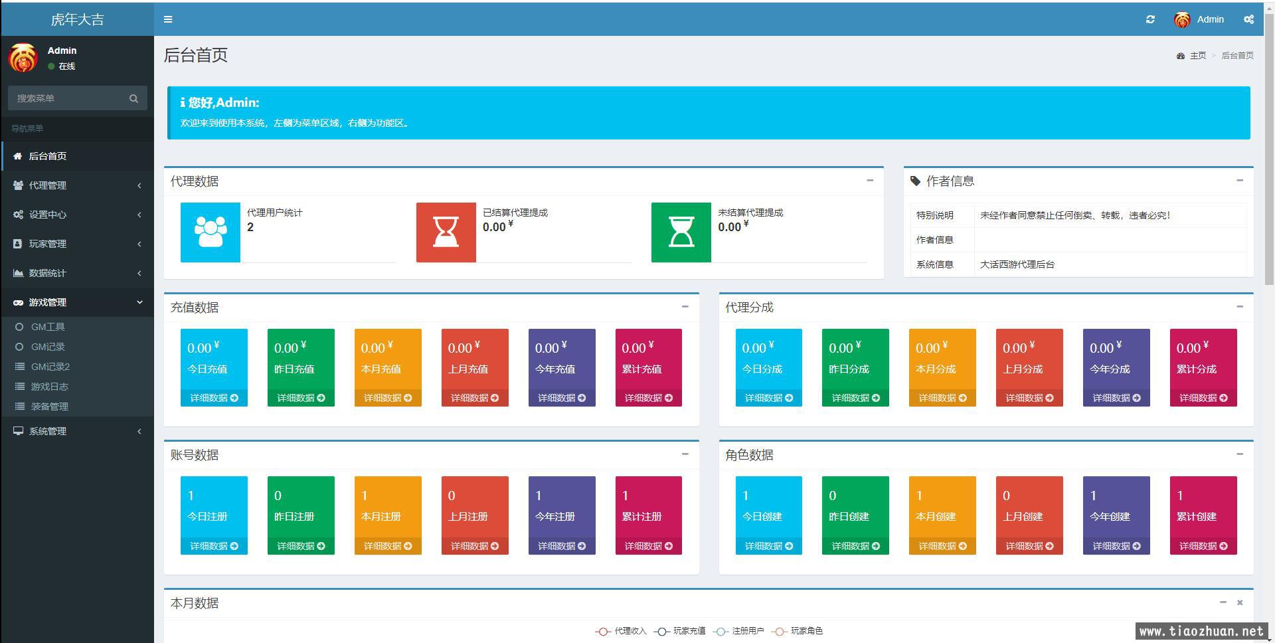Image resolution: width=1275 pixels, height=643 pixels.
Task: Collapse the 作者信息 panel
Action: (x=1240, y=180)
